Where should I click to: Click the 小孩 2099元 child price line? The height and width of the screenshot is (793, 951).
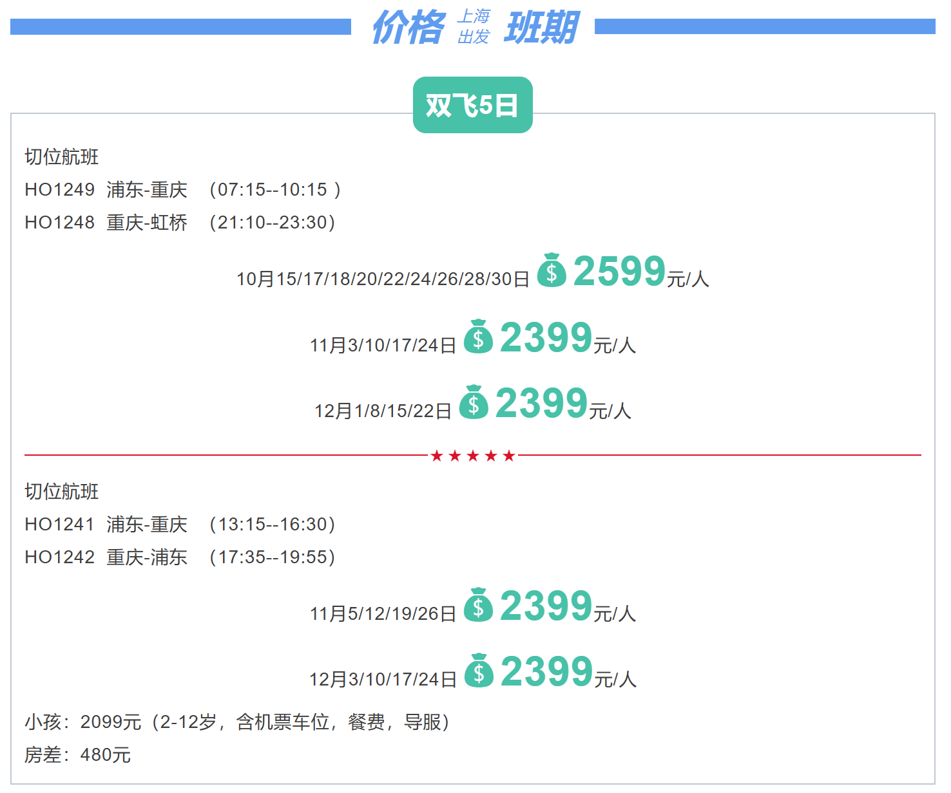237,722
